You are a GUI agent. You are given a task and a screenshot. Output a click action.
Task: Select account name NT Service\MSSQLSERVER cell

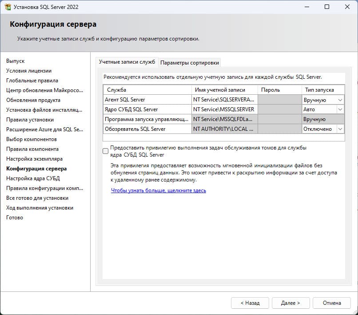pos(225,109)
